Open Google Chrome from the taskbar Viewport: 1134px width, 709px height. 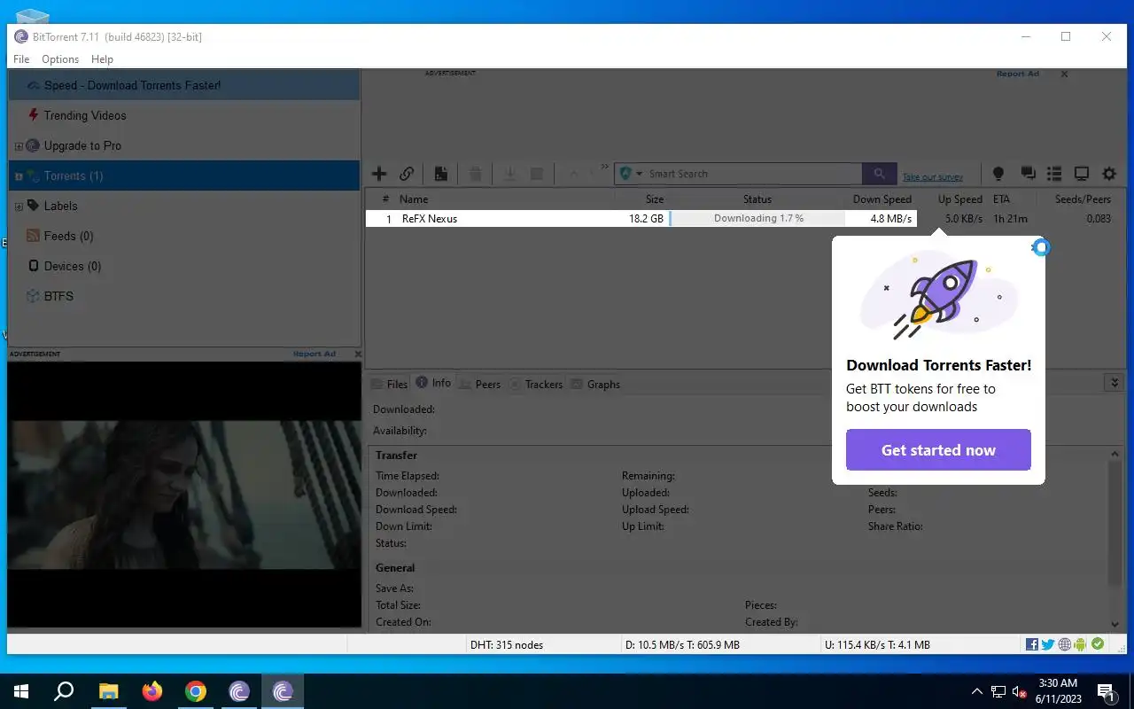[196, 691]
